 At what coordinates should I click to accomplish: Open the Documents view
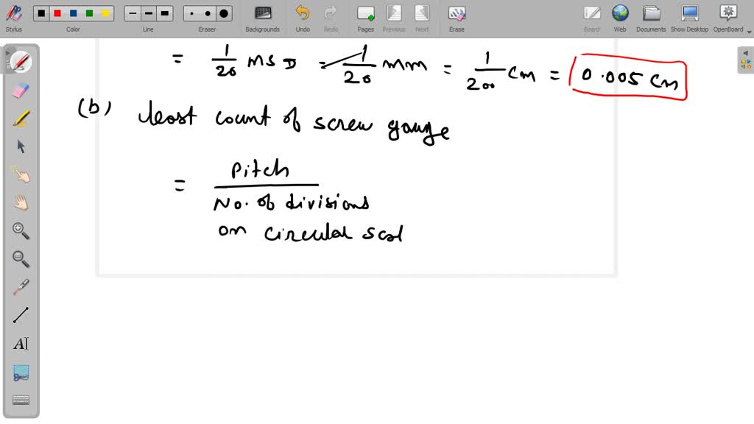[x=651, y=15]
